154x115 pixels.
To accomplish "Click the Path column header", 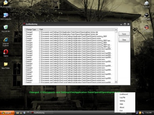I will coord(76,30).
